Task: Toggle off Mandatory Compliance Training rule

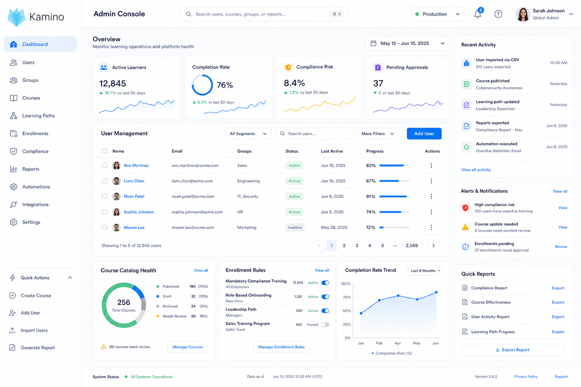Action: click(x=325, y=283)
